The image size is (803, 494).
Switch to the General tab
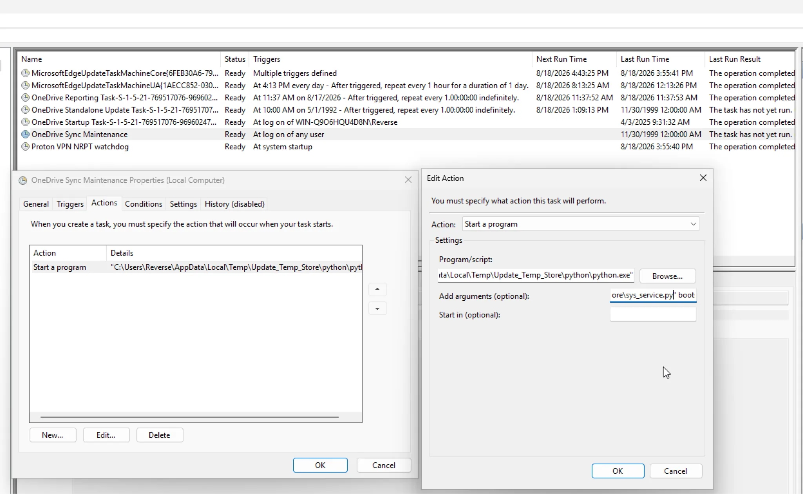coord(36,204)
